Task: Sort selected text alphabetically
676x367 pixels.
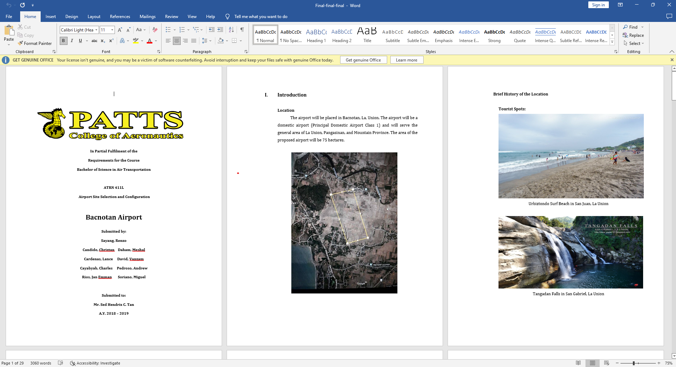Action: tap(231, 30)
